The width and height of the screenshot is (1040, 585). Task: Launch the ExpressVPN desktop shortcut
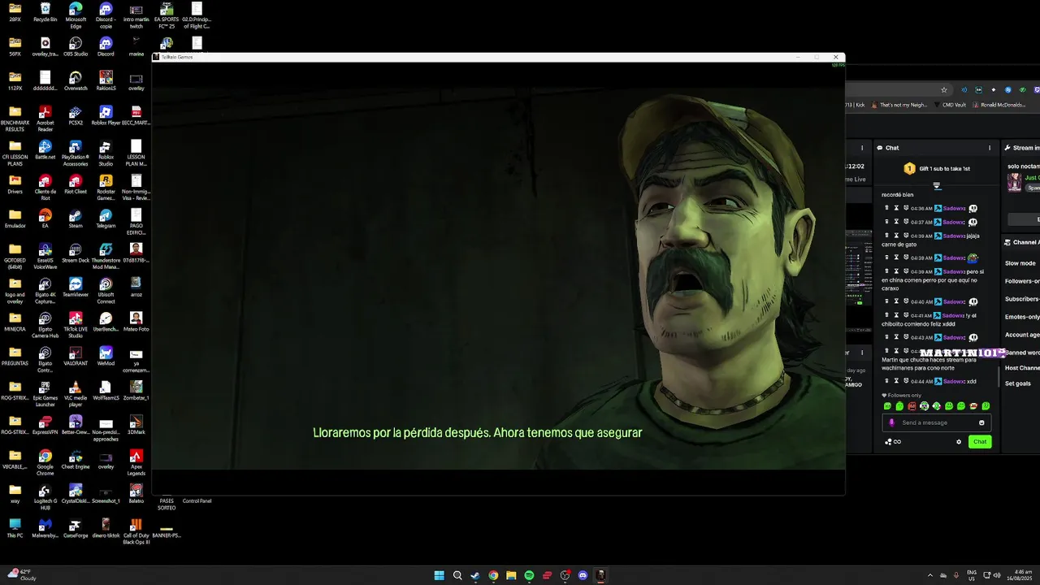45,425
